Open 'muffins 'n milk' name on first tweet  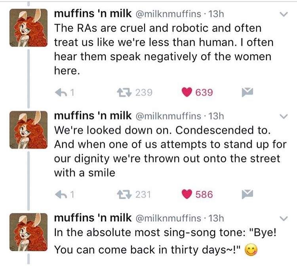pos(93,14)
